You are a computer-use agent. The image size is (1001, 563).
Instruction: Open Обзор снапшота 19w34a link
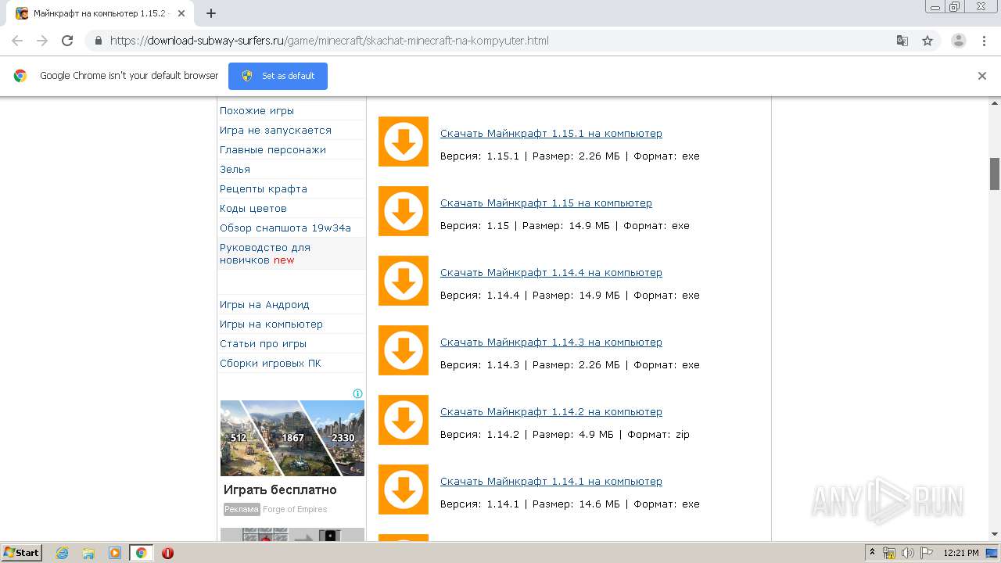(x=285, y=228)
